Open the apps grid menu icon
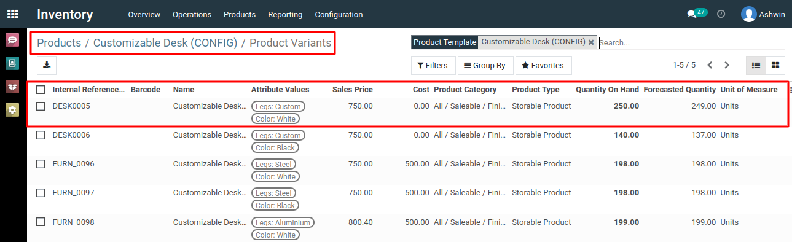 click(x=13, y=14)
